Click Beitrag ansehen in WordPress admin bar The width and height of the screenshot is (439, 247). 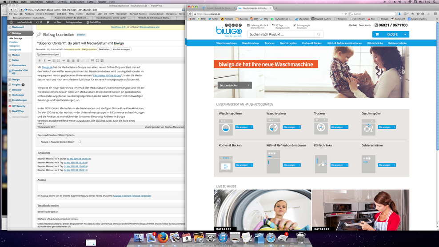pos(74,22)
